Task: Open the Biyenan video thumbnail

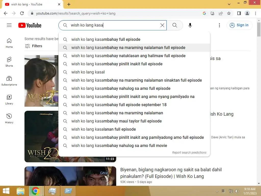Action: (70, 176)
